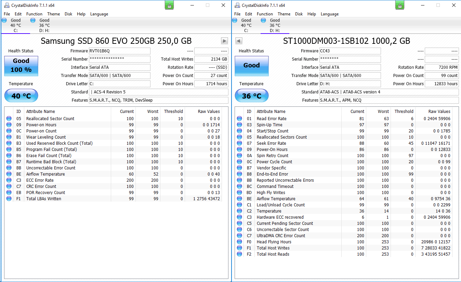Click status orb for Spin-Up Time row
Screen dimensions: 461x282
pos(239,125)
